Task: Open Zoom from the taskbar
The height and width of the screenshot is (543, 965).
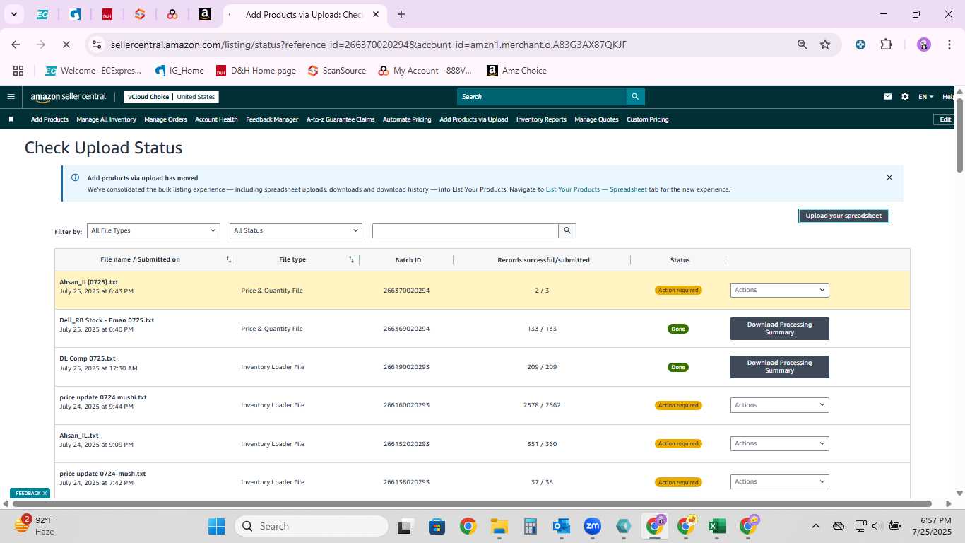Action: (592, 526)
